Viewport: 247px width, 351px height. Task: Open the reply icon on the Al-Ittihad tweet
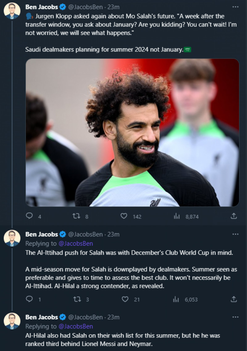click(29, 299)
